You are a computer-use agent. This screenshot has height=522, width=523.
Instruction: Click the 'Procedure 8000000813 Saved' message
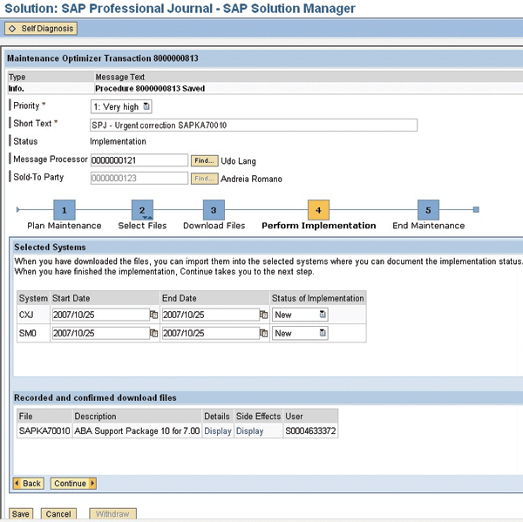tap(150, 88)
